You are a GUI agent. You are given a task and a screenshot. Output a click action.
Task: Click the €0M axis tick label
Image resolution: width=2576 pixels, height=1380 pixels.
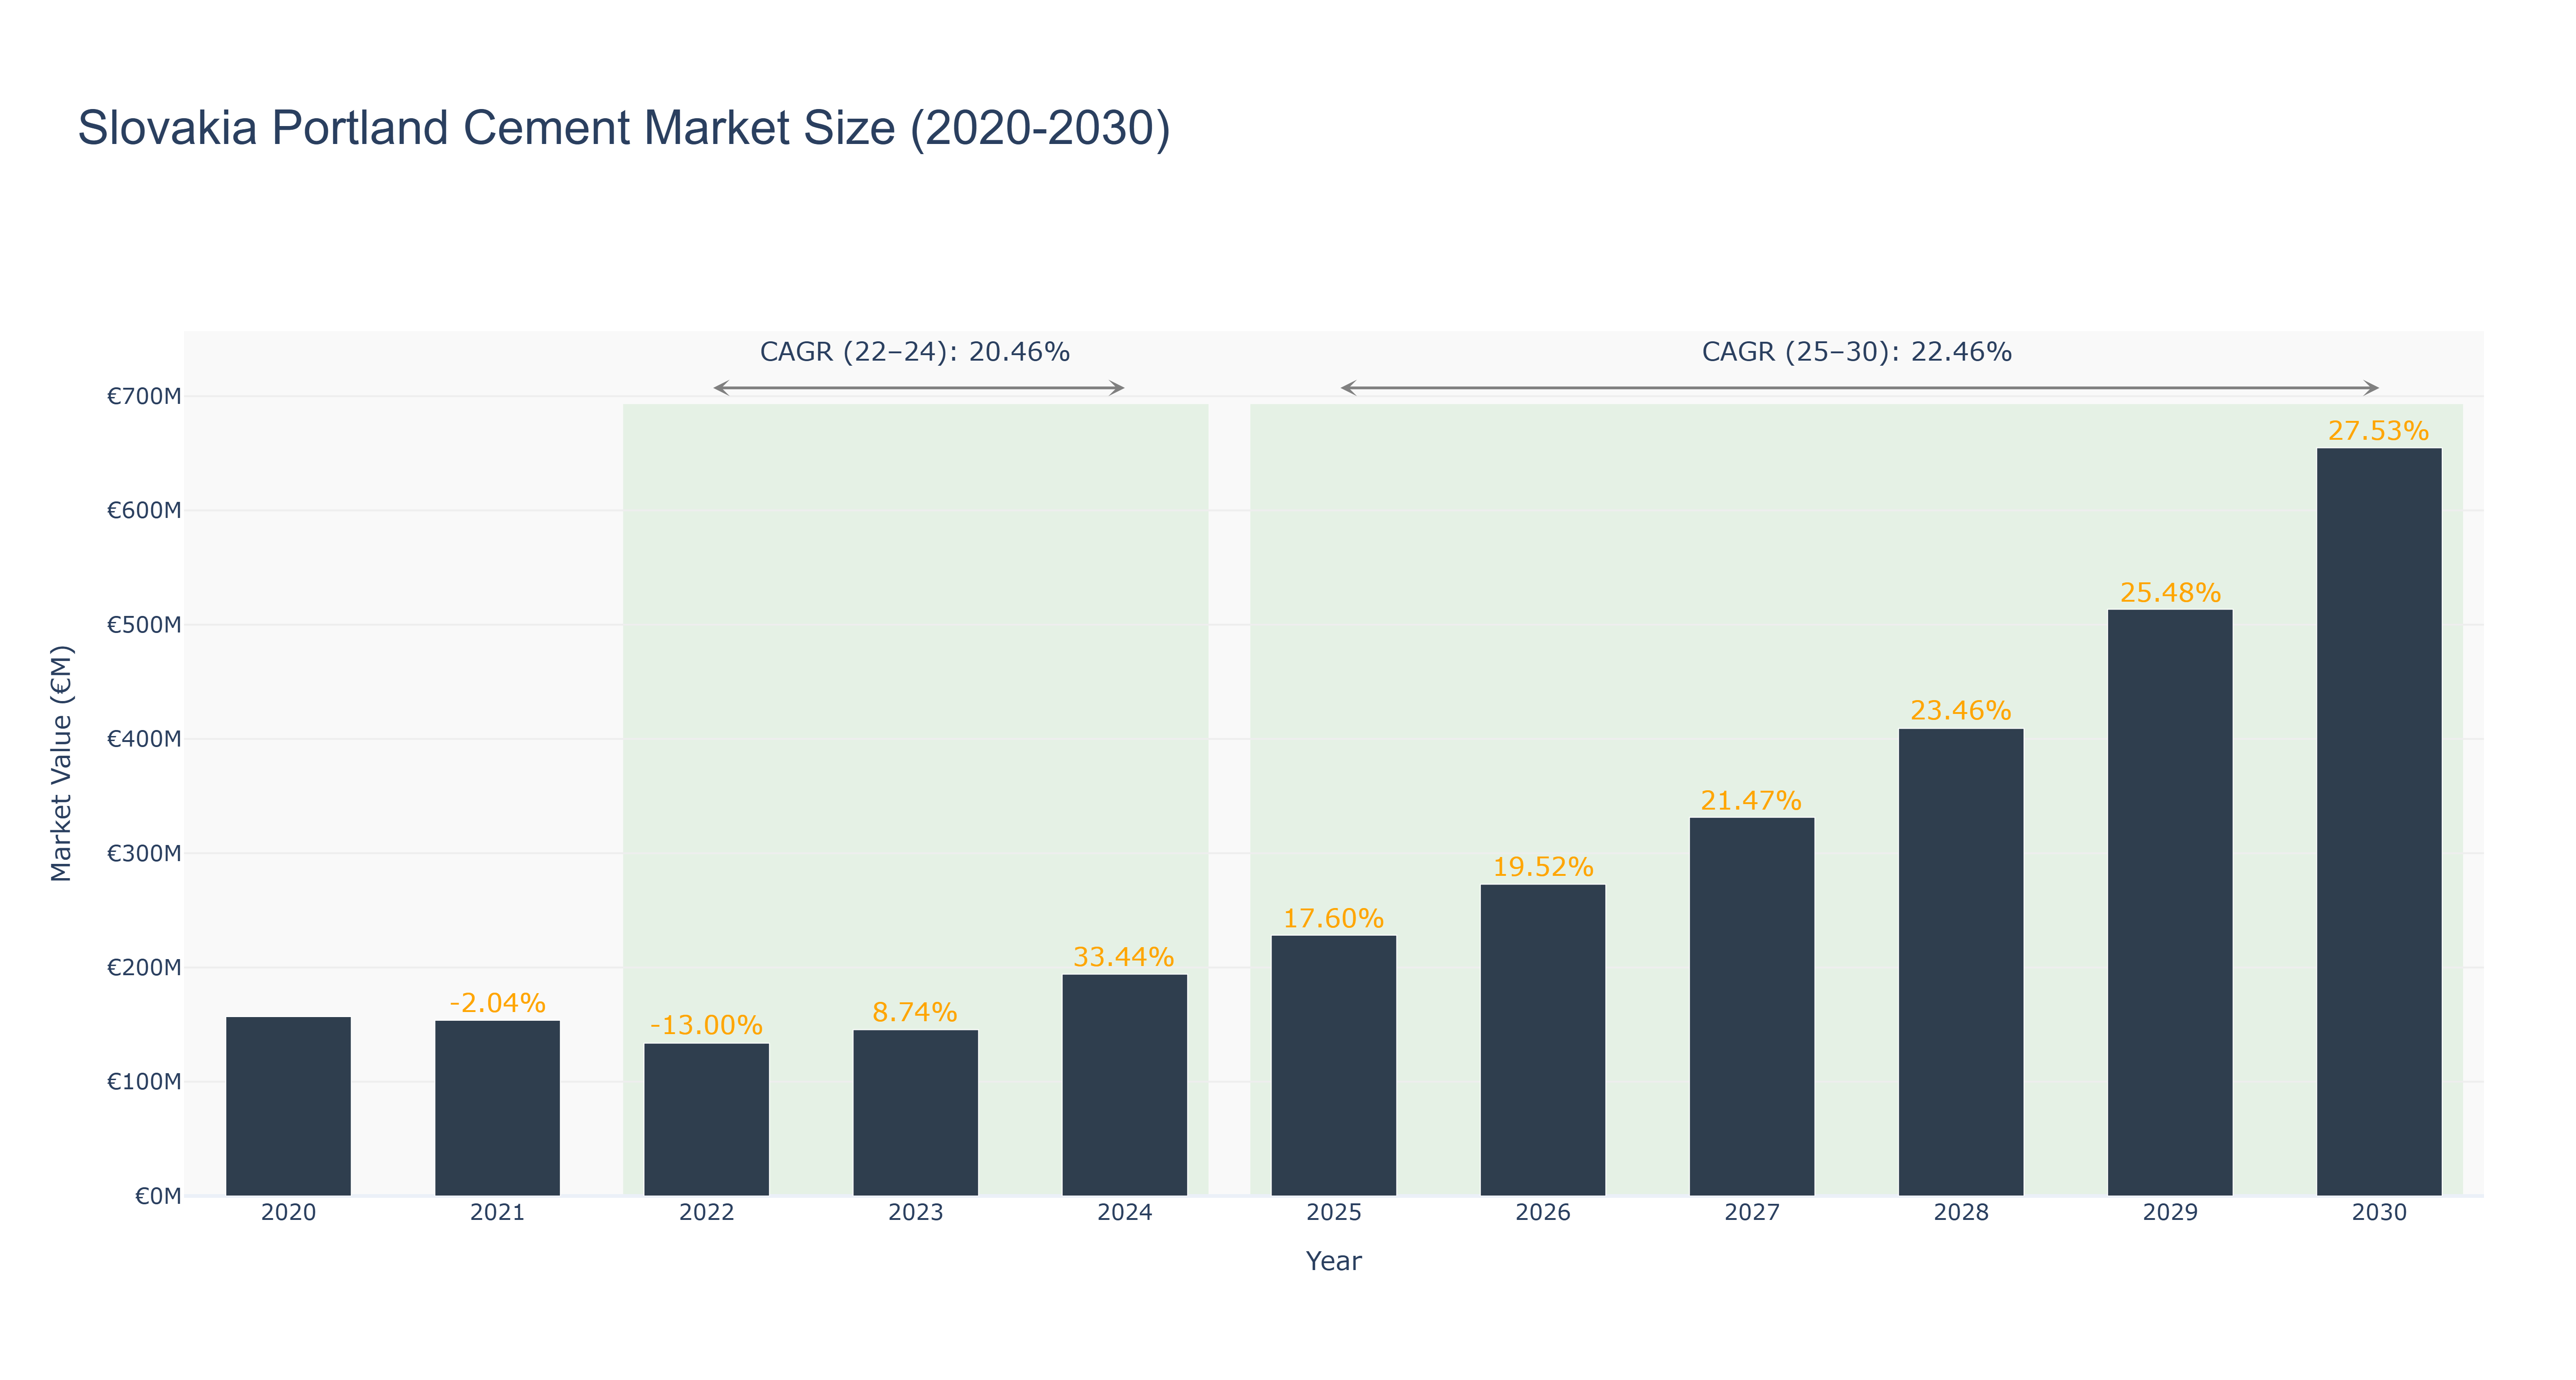[x=158, y=1196]
